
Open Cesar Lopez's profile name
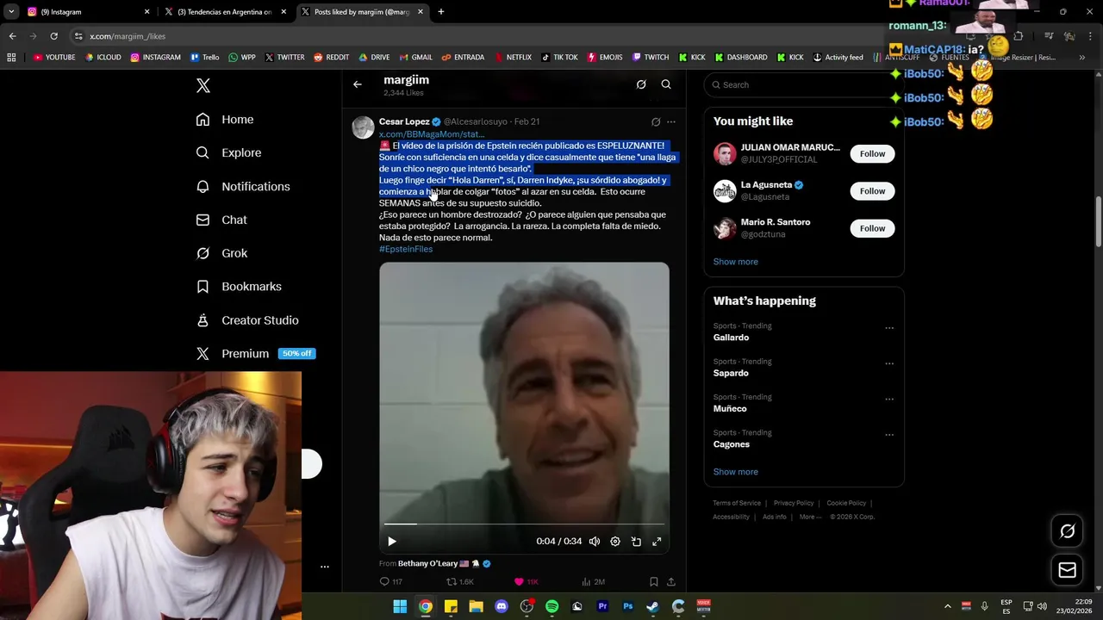404,122
